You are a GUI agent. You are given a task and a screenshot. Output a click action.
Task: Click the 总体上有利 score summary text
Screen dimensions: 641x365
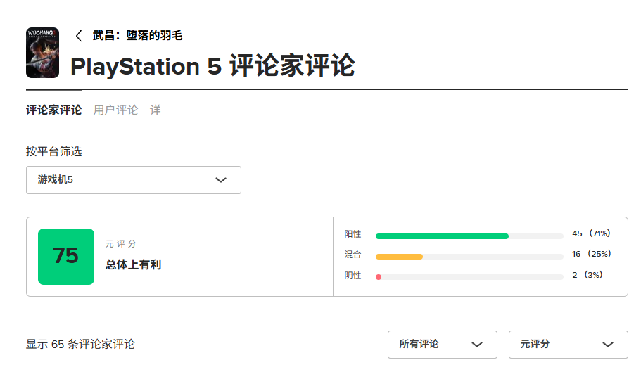134,265
